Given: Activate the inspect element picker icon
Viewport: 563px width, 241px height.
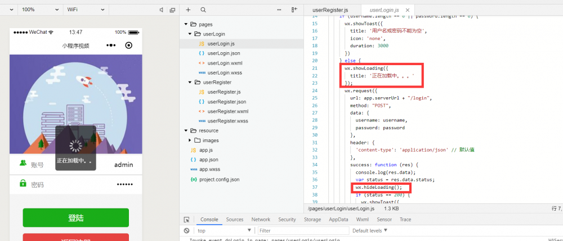Looking at the screenshot, I should coord(186,220).
